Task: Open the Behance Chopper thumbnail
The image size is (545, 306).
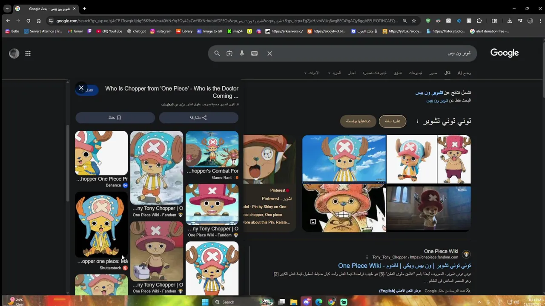Action: pos(101,153)
